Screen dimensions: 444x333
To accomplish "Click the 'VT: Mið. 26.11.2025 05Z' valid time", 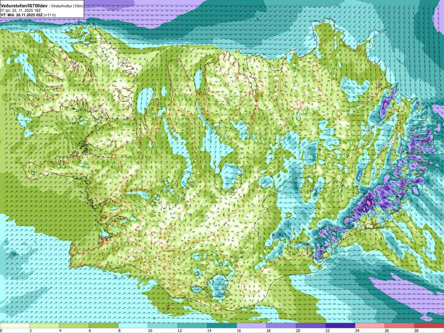I will tap(22, 15).
